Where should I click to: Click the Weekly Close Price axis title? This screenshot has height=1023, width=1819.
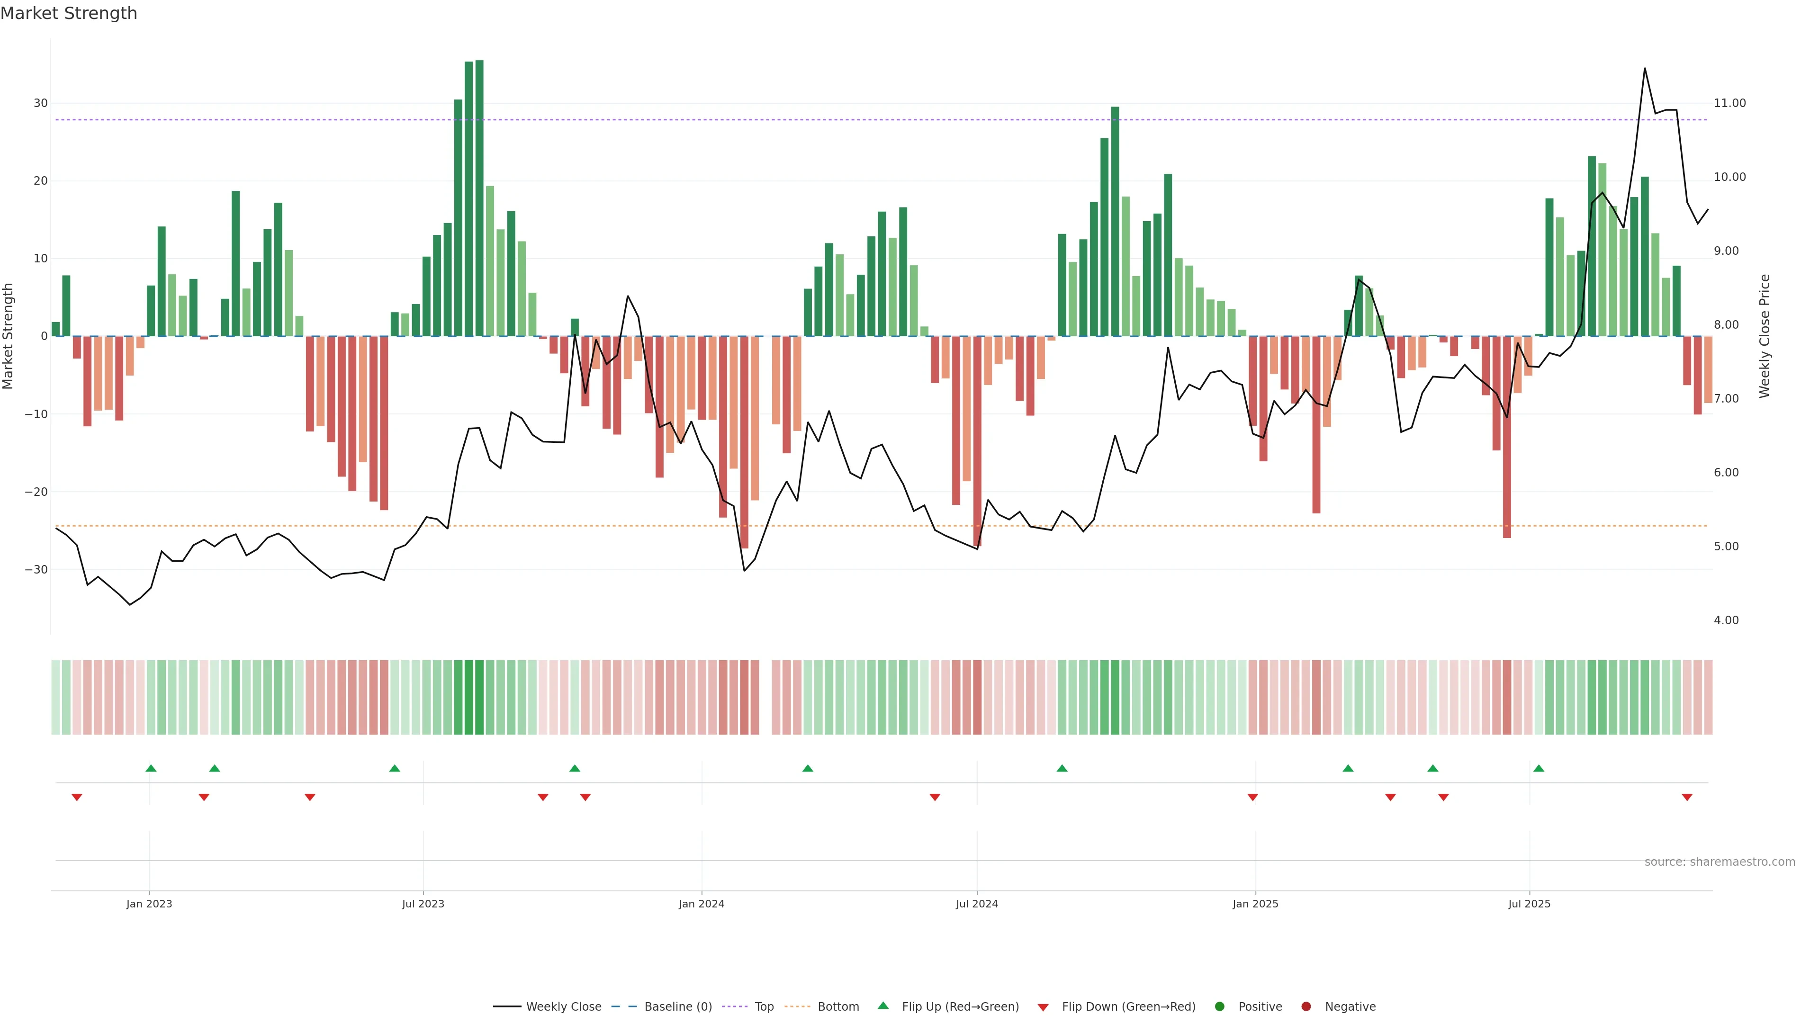pos(1765,336)
